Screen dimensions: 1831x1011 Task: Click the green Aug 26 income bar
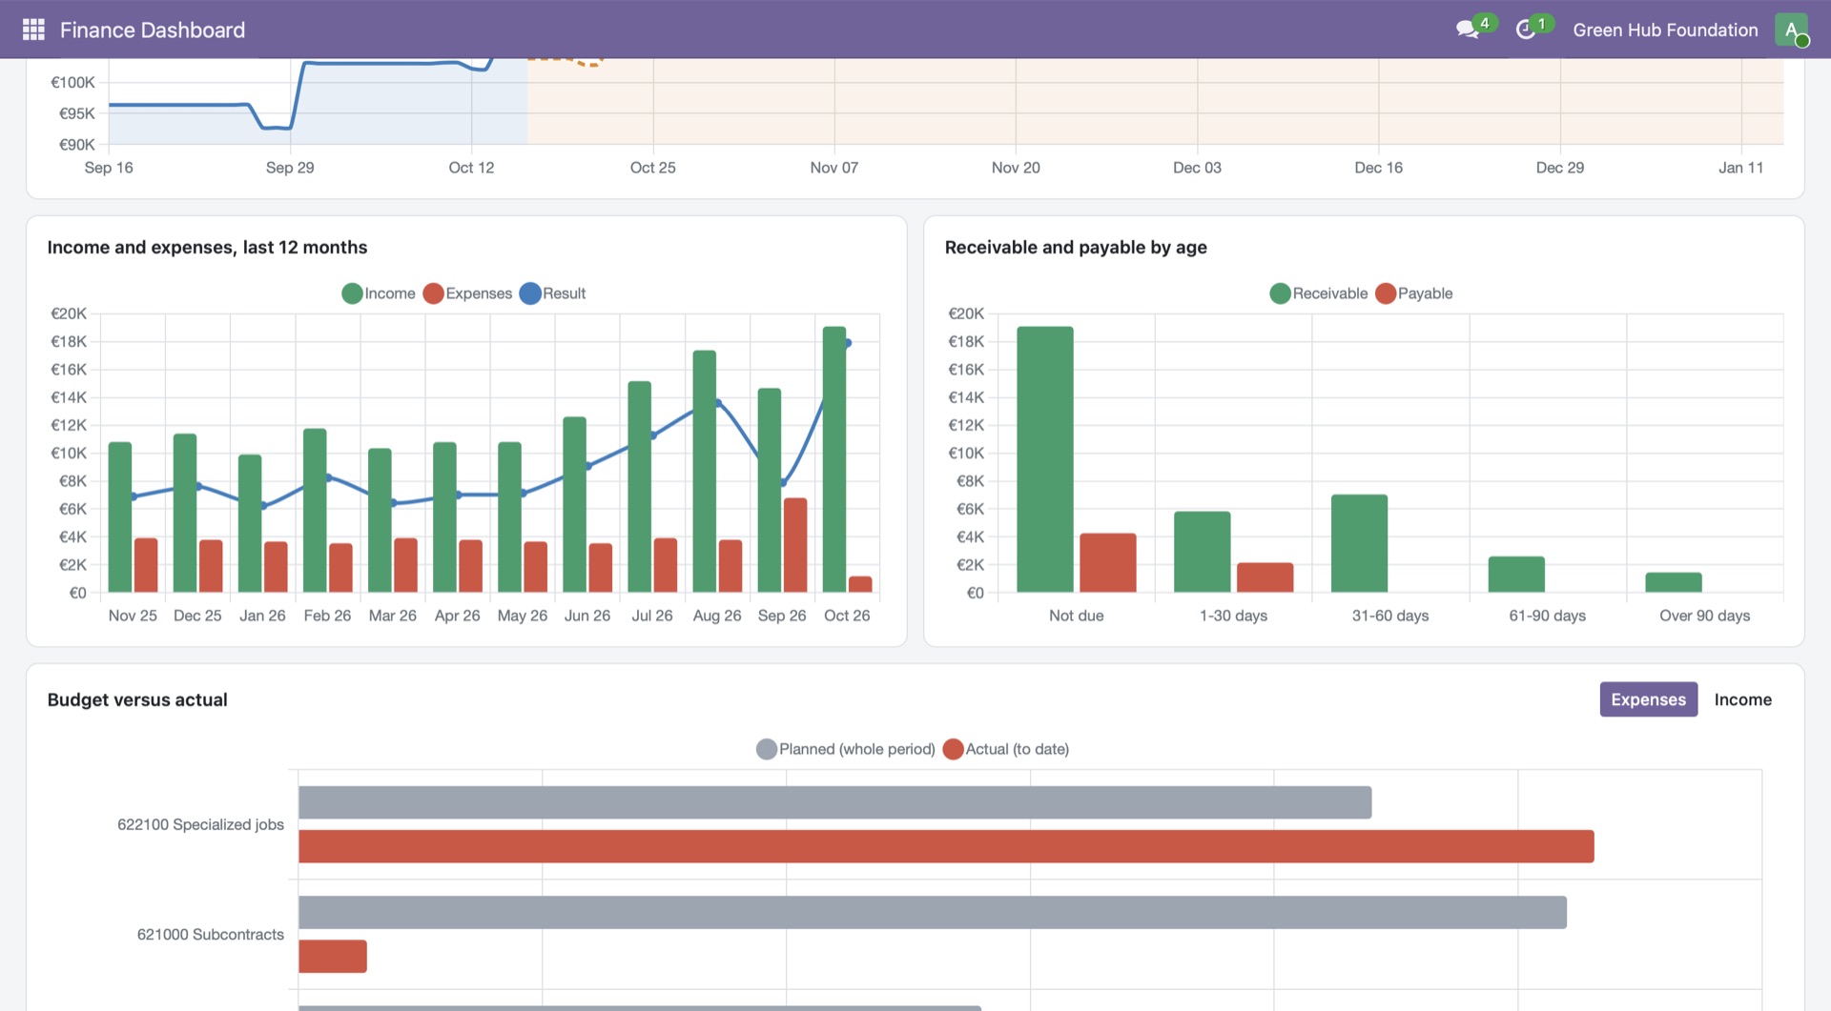pyautogui.click(x=705, y=471)
